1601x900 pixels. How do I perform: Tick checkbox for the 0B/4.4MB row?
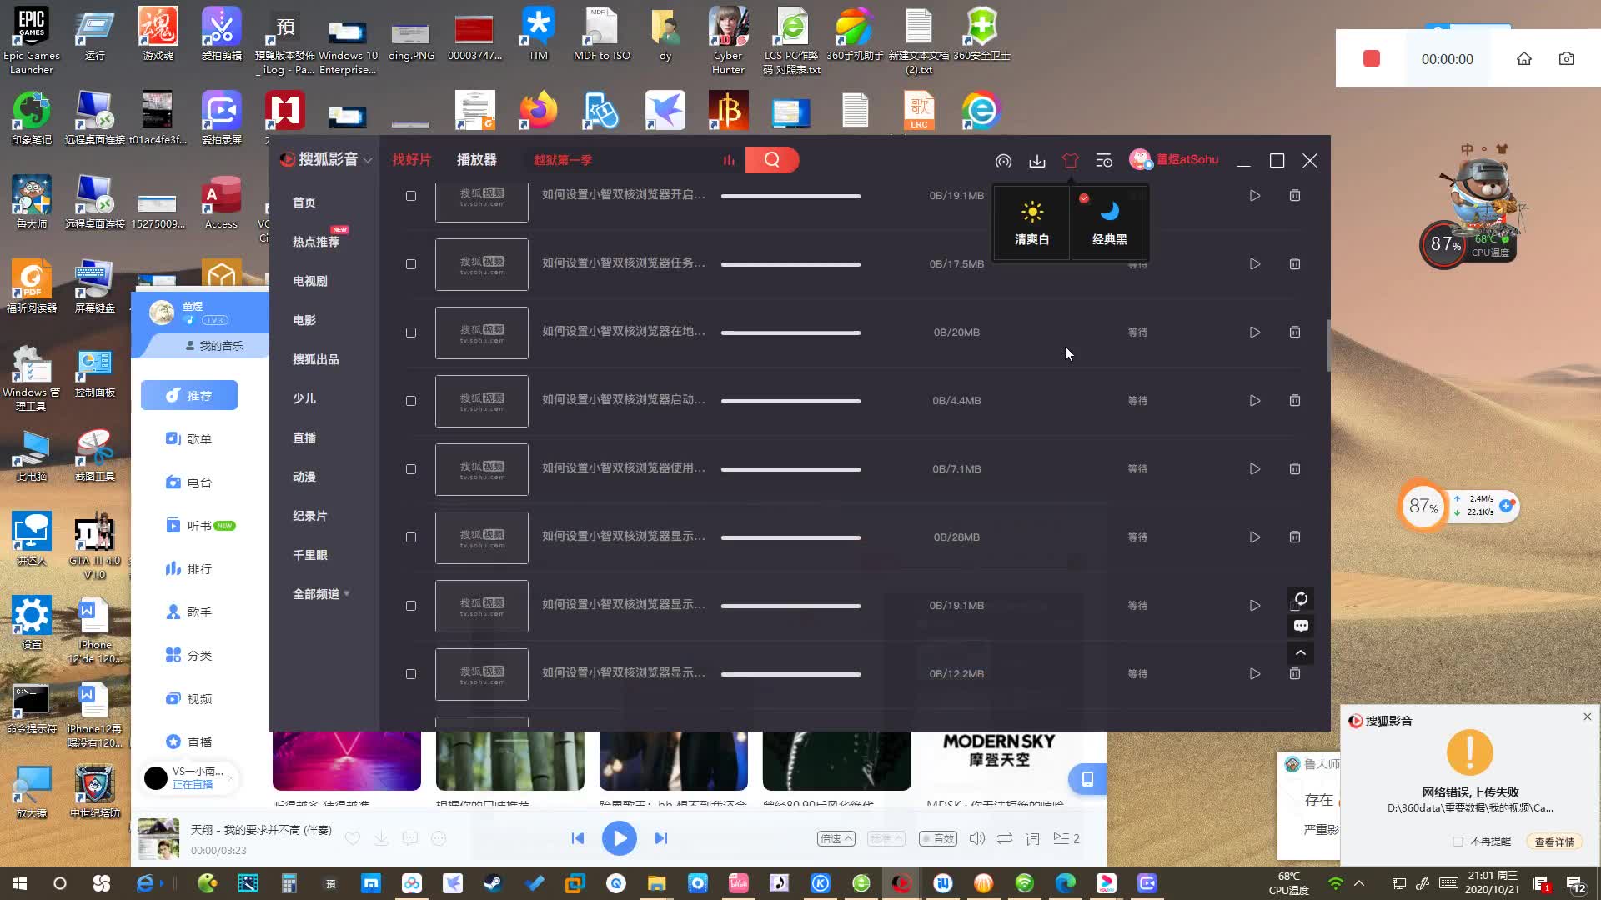[x=411, y=401]
